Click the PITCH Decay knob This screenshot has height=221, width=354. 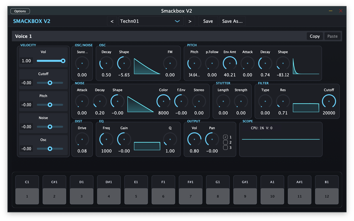coord(265,63)
